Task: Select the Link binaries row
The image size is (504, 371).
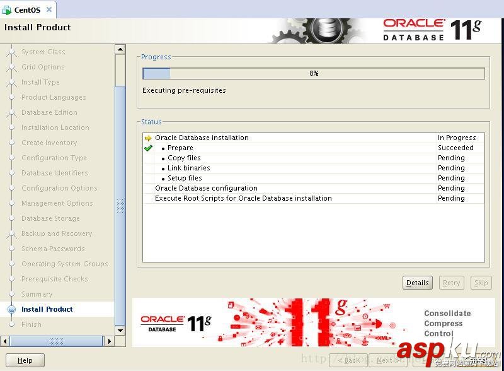Action: pos(313,168)
